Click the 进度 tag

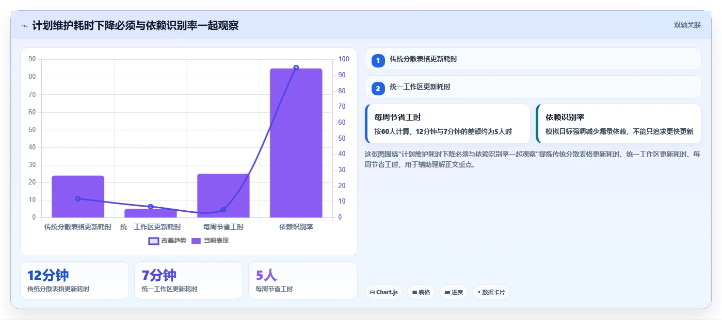click(454, 292)
